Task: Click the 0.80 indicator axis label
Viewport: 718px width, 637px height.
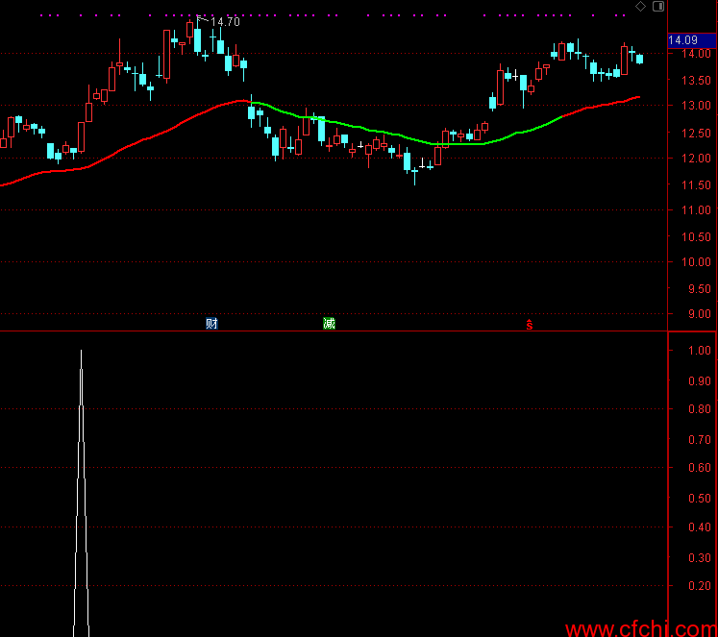Action: 699,409
